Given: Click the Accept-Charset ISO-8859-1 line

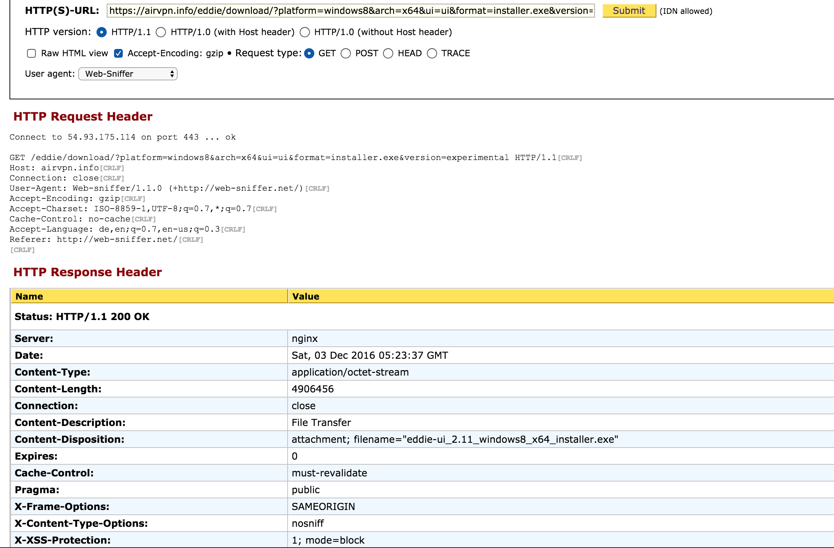Looking at the screenshot, I should click(x=143, y=209).
